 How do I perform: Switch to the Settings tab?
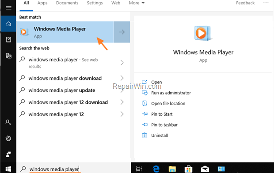(95, 3)
